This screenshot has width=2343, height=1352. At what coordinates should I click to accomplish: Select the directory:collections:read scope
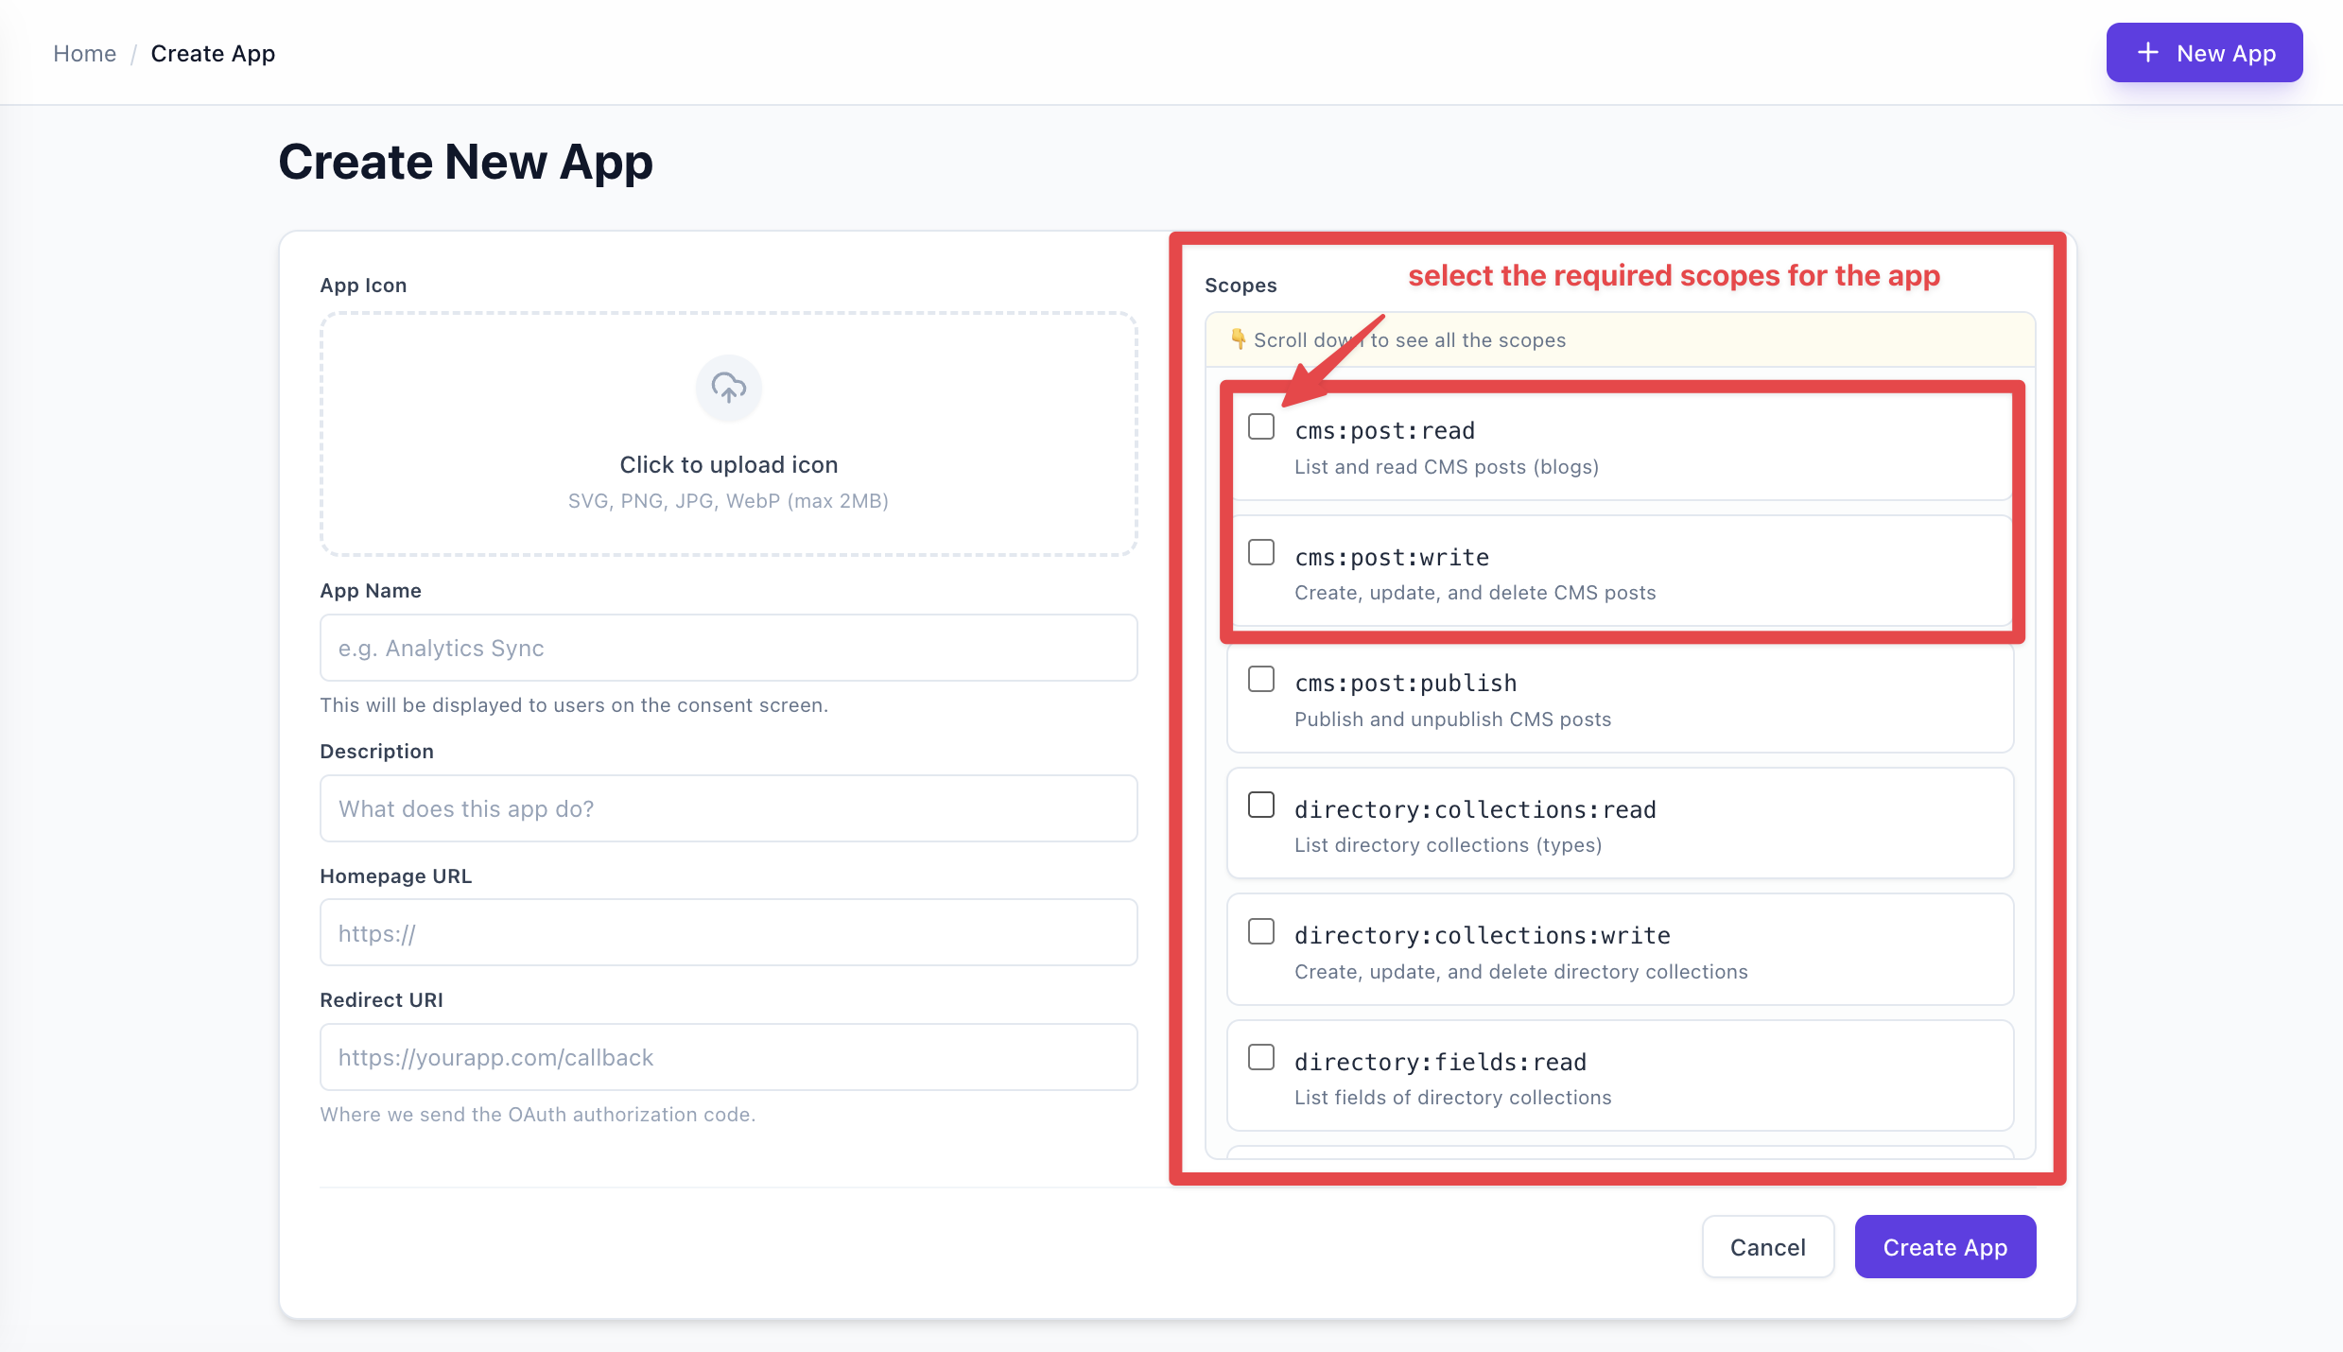[1260, 806]
